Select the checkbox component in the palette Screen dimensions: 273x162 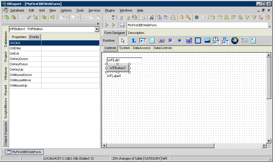170,41
